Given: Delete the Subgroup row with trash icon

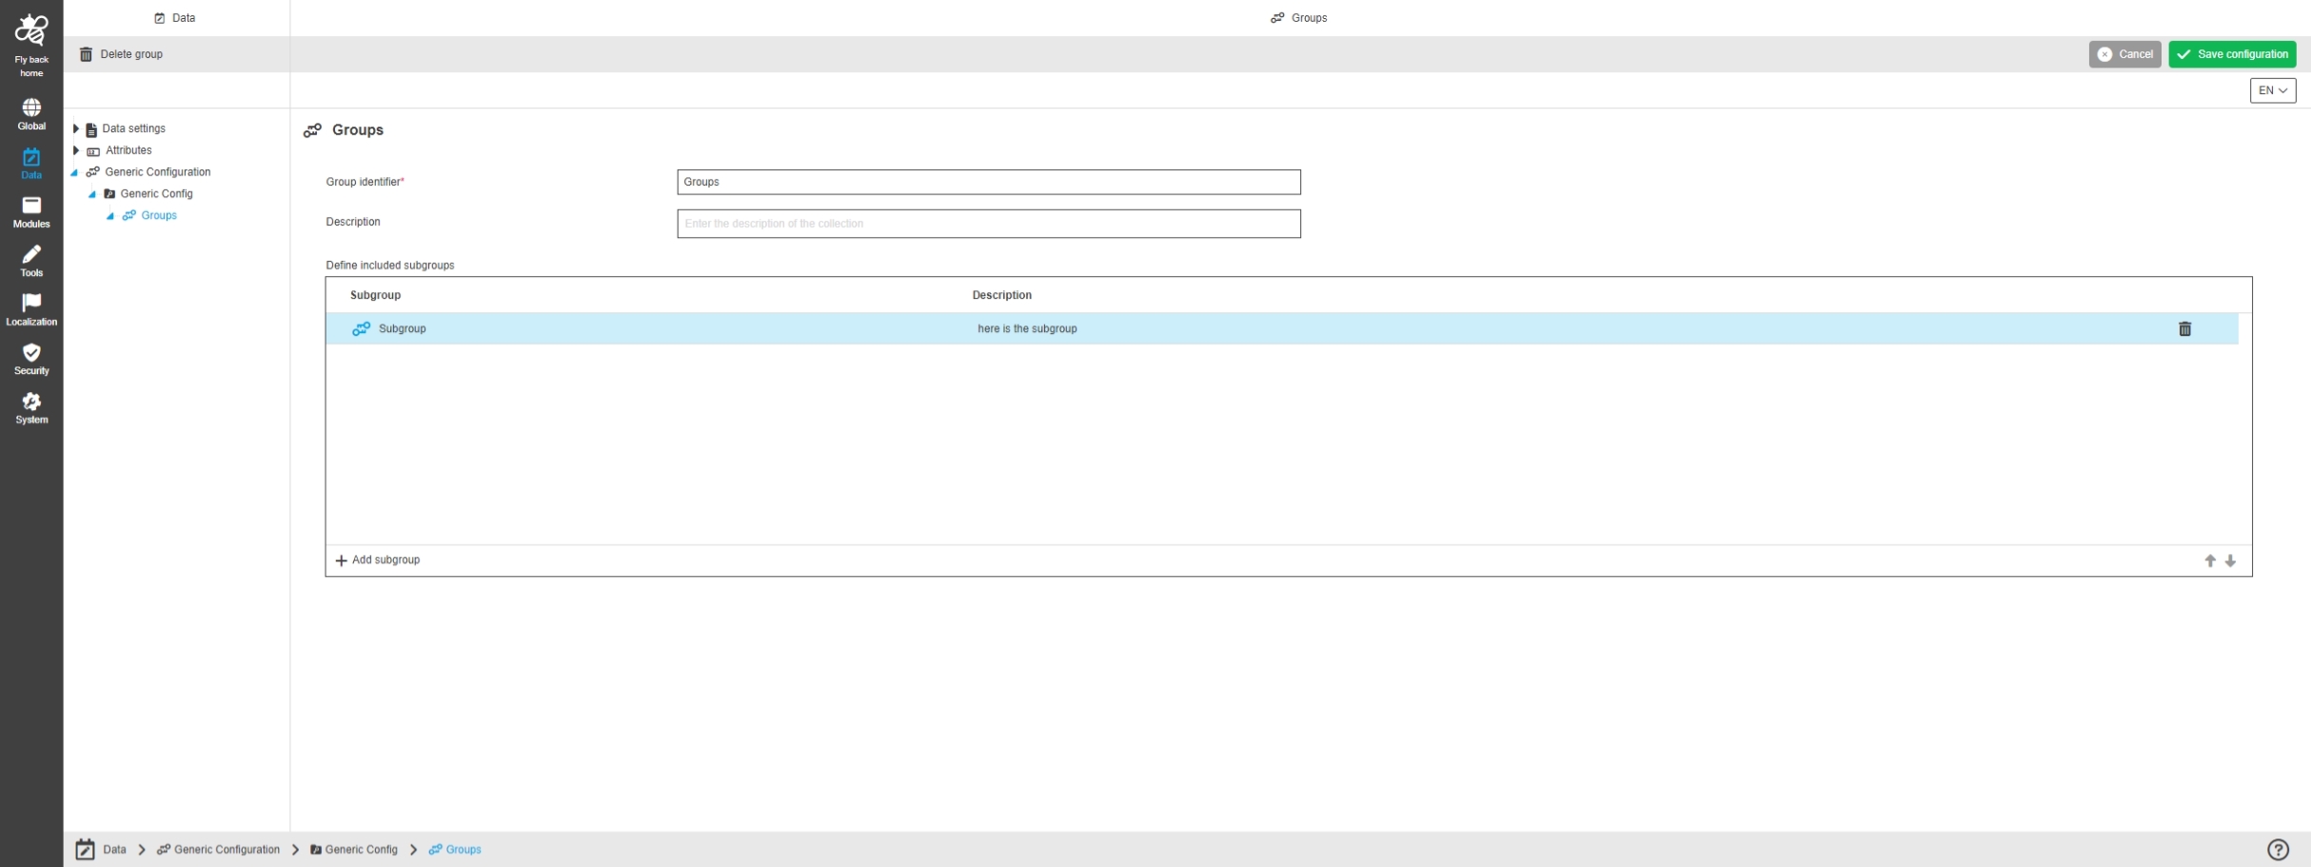Looking at the screenshot, I should pos(2184,328).
